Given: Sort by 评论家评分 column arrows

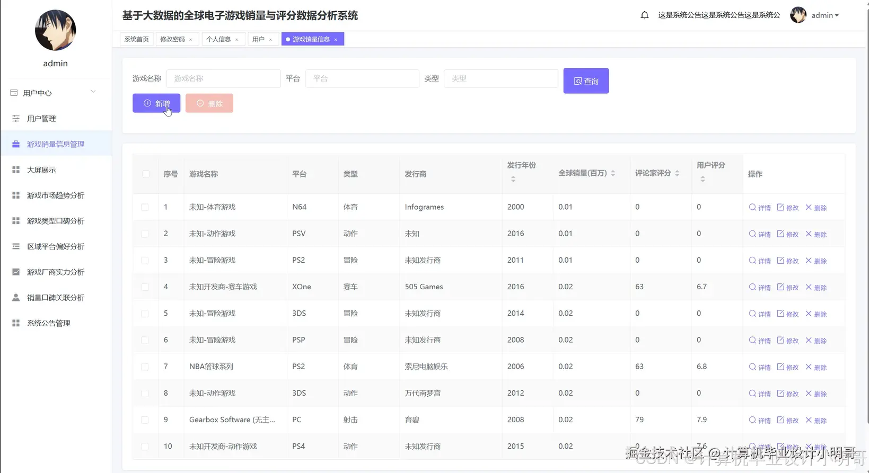Looking at the screenshot, I should 677,173.
